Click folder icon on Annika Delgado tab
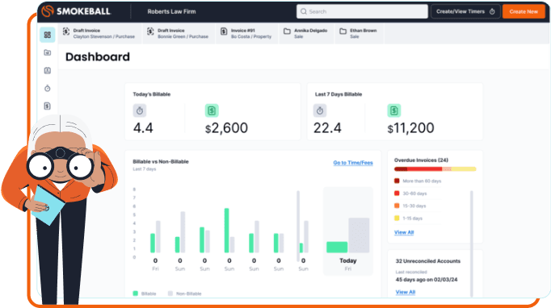This screenshot has height=308, width=551. pos(287,31)
